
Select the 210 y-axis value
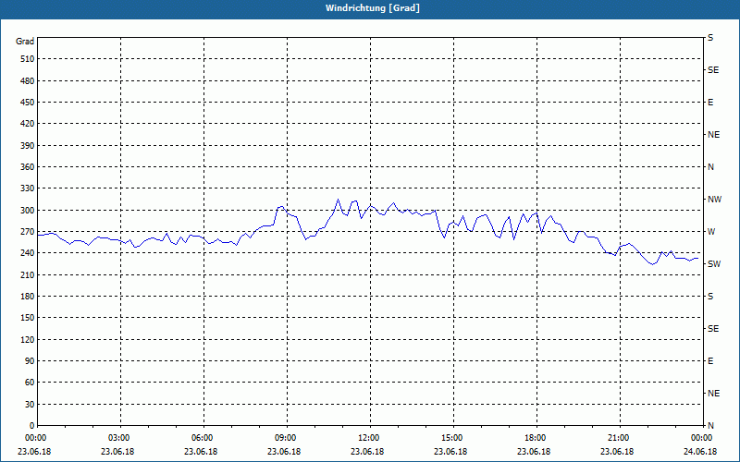coord(28,274)
